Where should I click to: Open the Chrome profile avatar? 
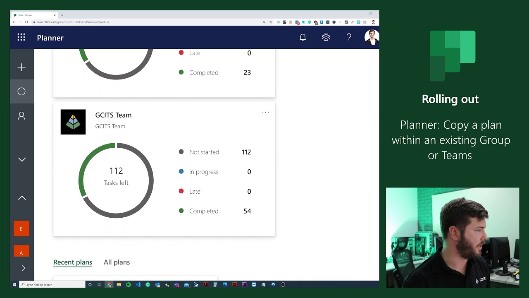pyautogui.click(x=374, y=22)
